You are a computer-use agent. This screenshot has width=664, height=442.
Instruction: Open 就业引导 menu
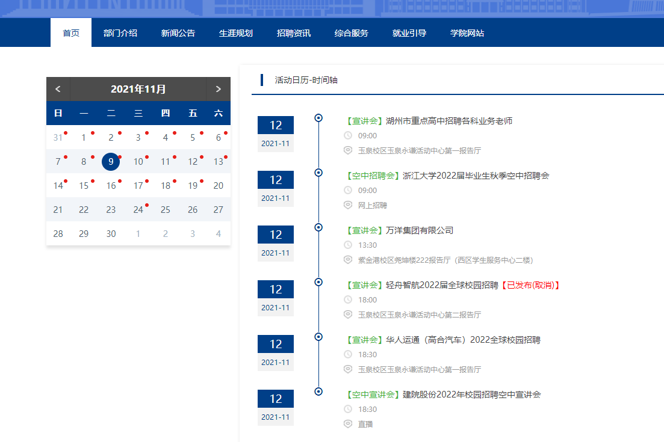click(409, 32)
